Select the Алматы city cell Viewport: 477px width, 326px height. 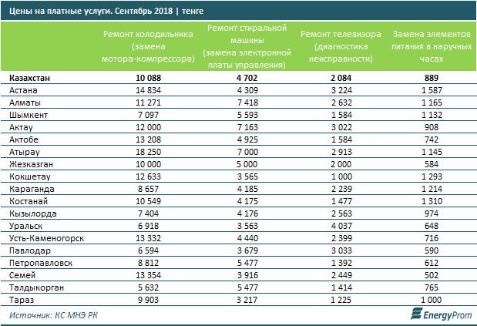click(25, 103)
